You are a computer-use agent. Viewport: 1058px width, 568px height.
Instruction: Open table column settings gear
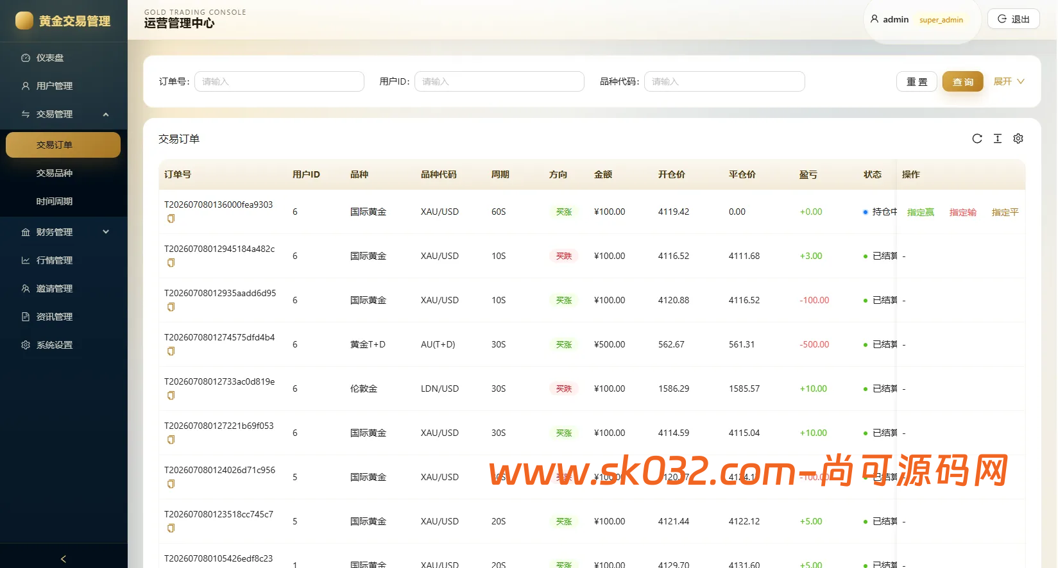pyautogui.click(x=1018, y=138)
